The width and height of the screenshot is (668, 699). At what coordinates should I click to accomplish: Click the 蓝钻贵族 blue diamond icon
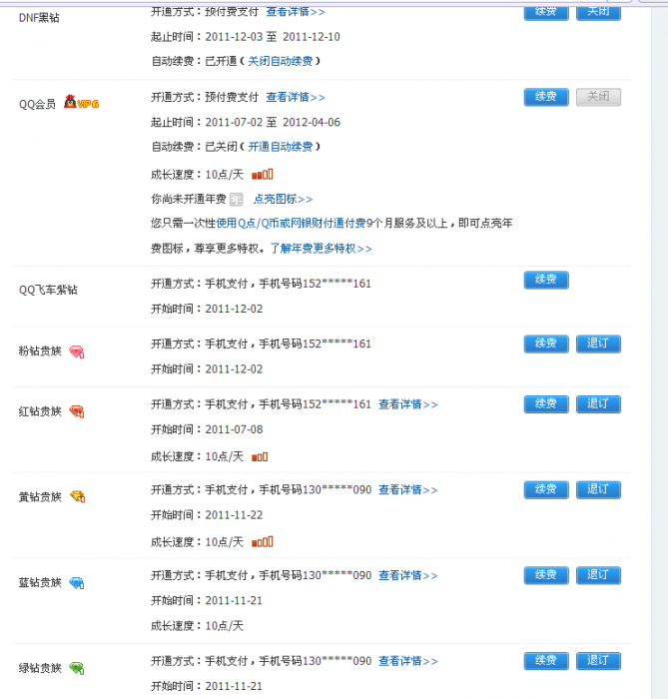(77, 582)
